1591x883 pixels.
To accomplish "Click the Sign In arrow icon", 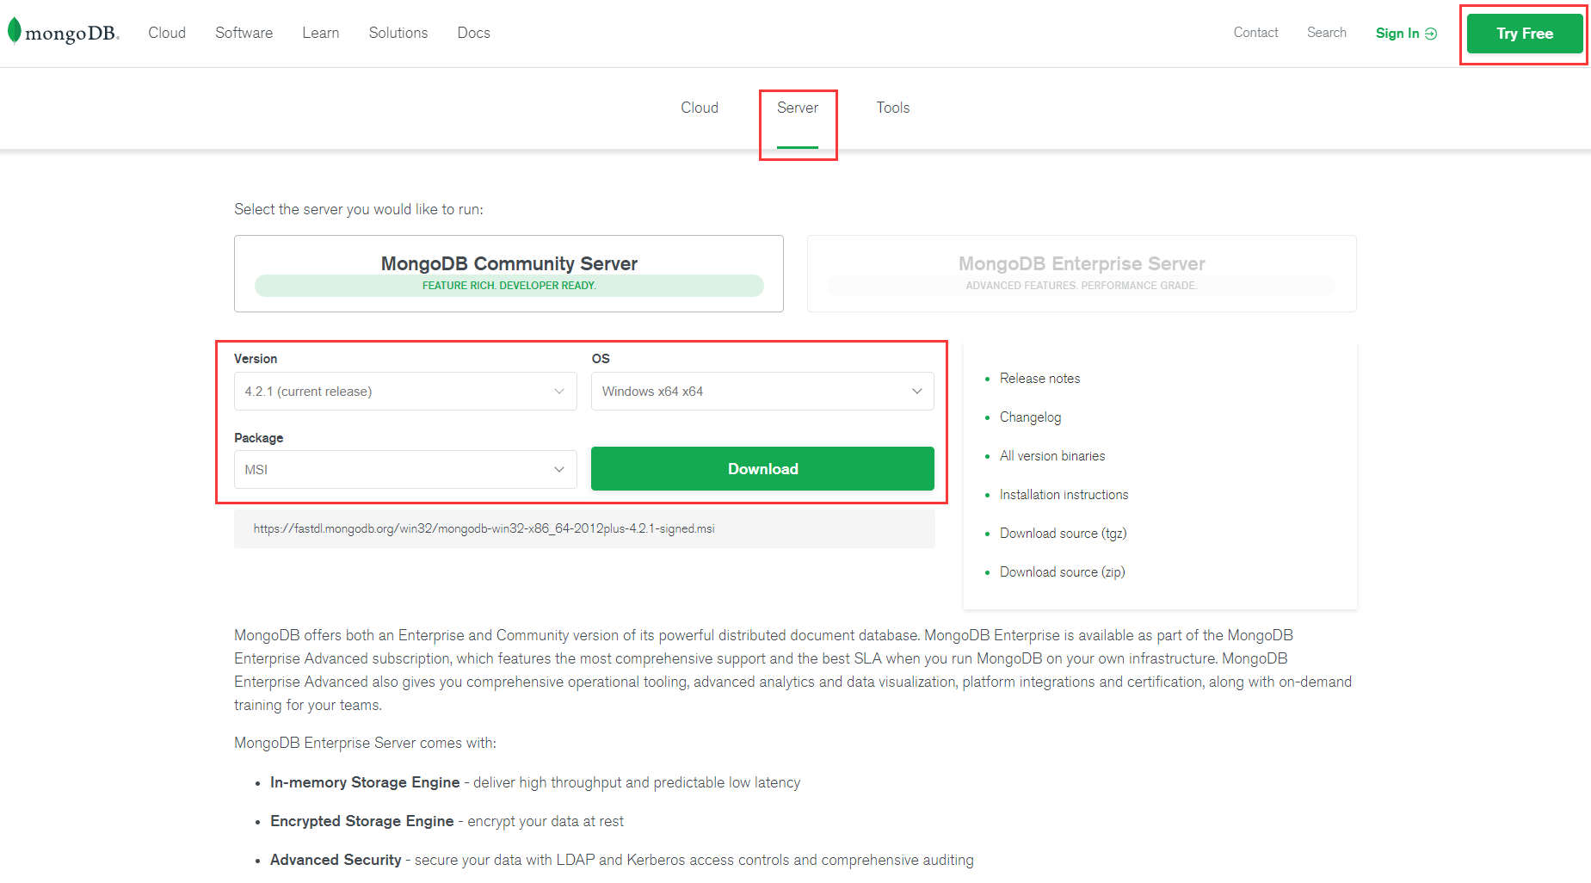I will [x=1431, y=34].
